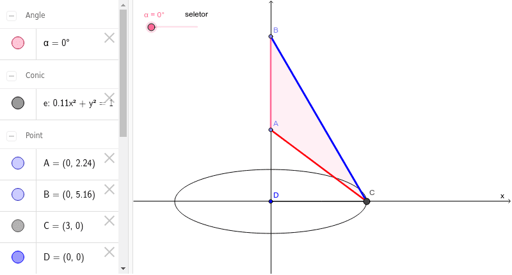Image resolution: width=512 pixels, height=275 pixels.
Task: Toggle visibility of point B
Action: coord(18,194)
